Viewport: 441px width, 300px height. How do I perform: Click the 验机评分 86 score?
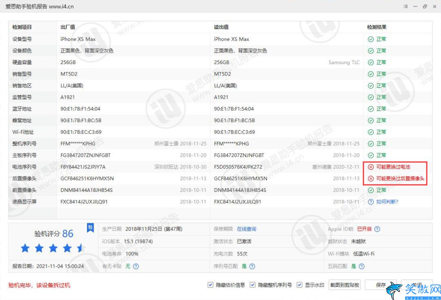[54, 233]
